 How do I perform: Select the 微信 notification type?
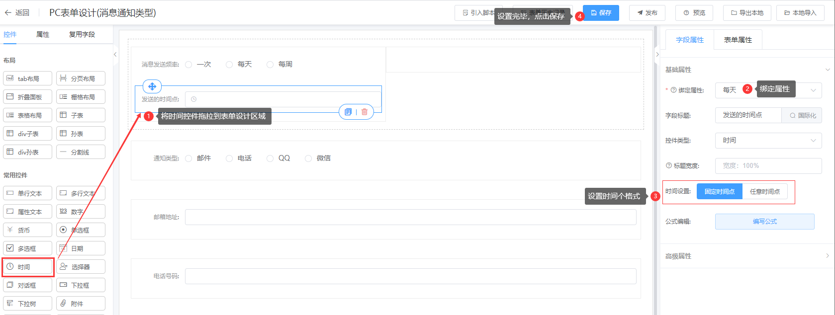308,158
